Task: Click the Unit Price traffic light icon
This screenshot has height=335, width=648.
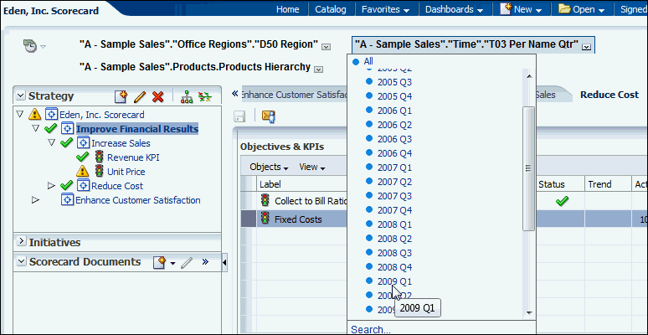Action: pos(99,171)
